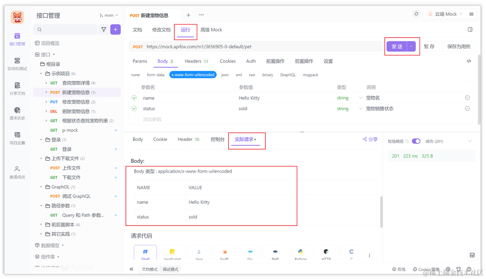Open the Params tab

click(x=140, y=61)
